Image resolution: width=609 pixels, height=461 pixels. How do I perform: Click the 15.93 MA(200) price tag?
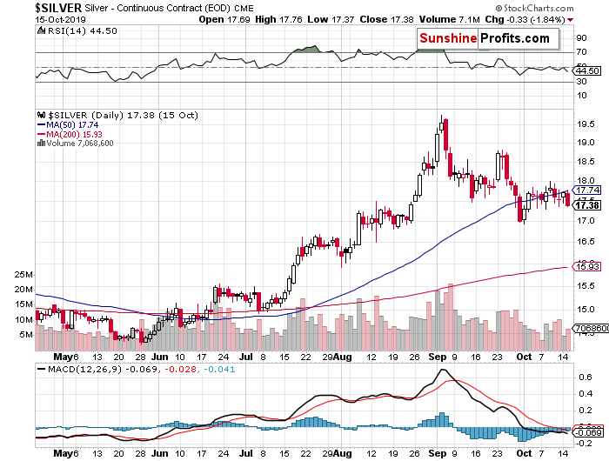point(587,267)
